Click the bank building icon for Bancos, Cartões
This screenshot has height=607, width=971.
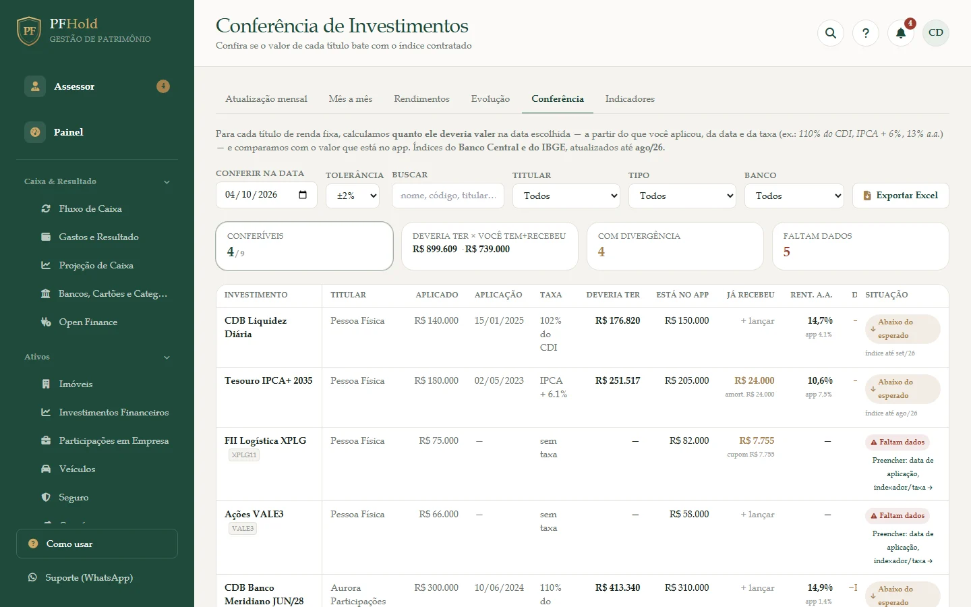point(46,294)
